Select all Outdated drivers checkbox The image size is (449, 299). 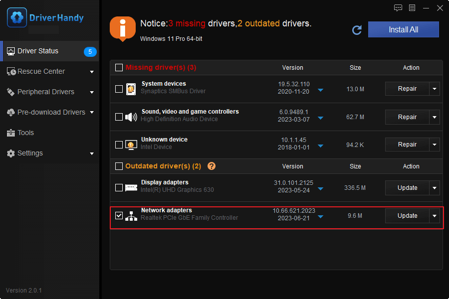(x=119, y=166)
